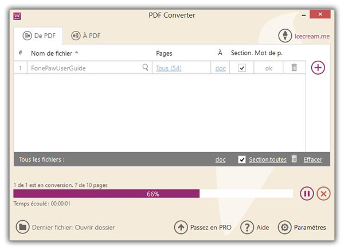Click the question mark help icon
The image size is (344, 250).
(247, 228)
